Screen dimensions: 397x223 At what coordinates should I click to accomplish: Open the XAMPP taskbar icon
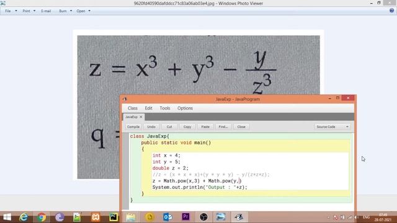tap(96, 217)
